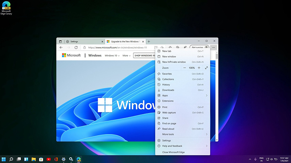Open the Collections icon in toolbar

point(178,47)
